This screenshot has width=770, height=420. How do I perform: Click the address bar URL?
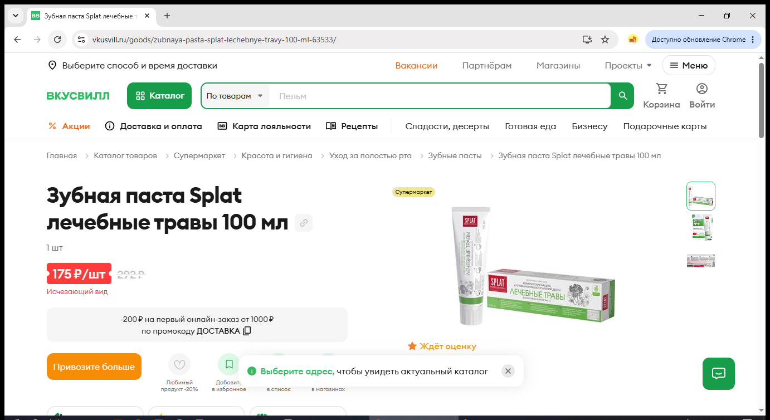click(x=214, y=40)
